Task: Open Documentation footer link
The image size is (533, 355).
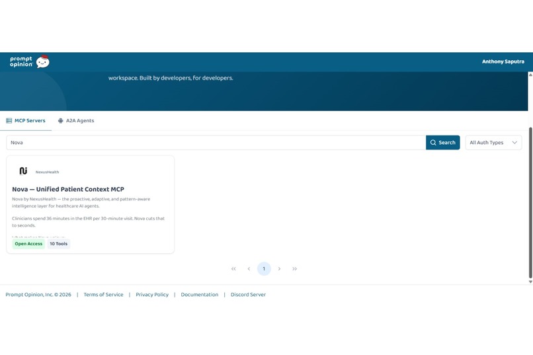Action: (200, 295)
